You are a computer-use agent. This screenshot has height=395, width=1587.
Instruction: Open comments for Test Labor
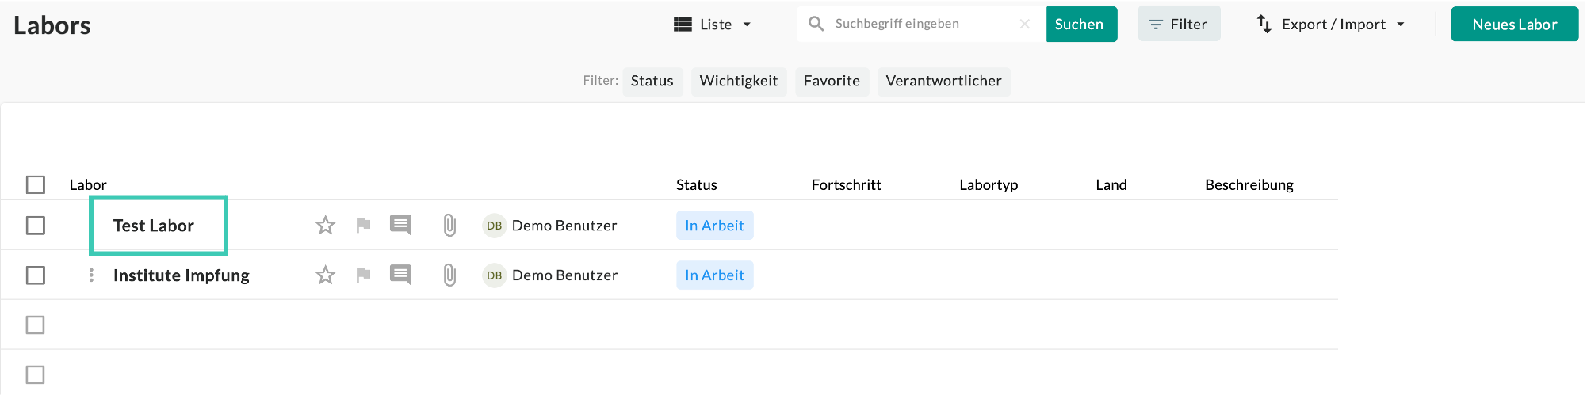(x=400, y=226)
